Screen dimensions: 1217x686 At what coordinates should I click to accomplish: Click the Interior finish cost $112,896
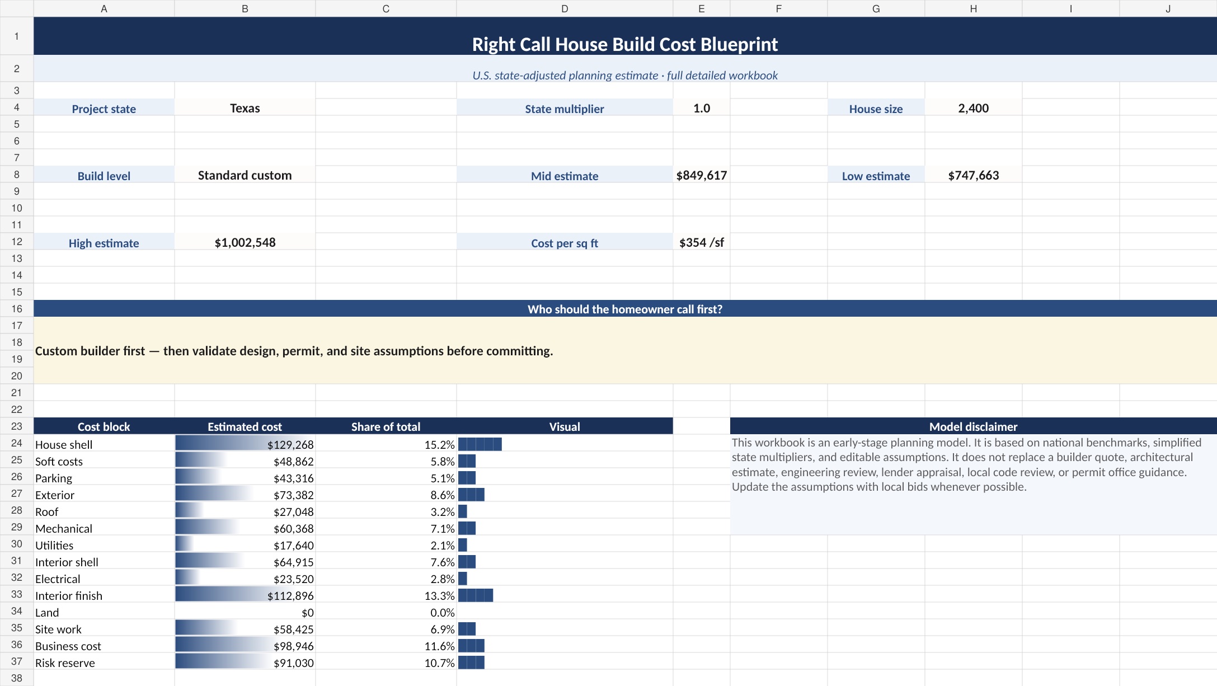coord(245,595)
